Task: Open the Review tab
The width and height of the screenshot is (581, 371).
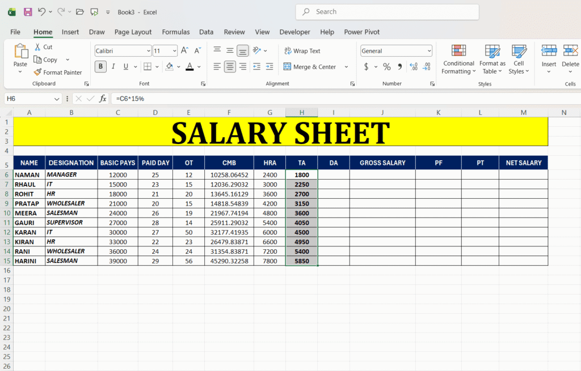Action: [x=234, y=32]
